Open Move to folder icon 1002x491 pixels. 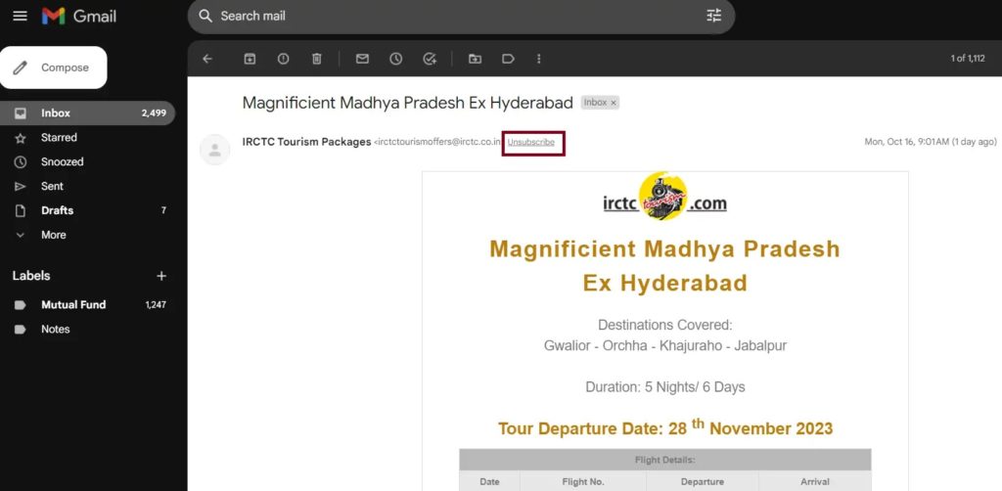pyautogui.click(x=475, y=59)
